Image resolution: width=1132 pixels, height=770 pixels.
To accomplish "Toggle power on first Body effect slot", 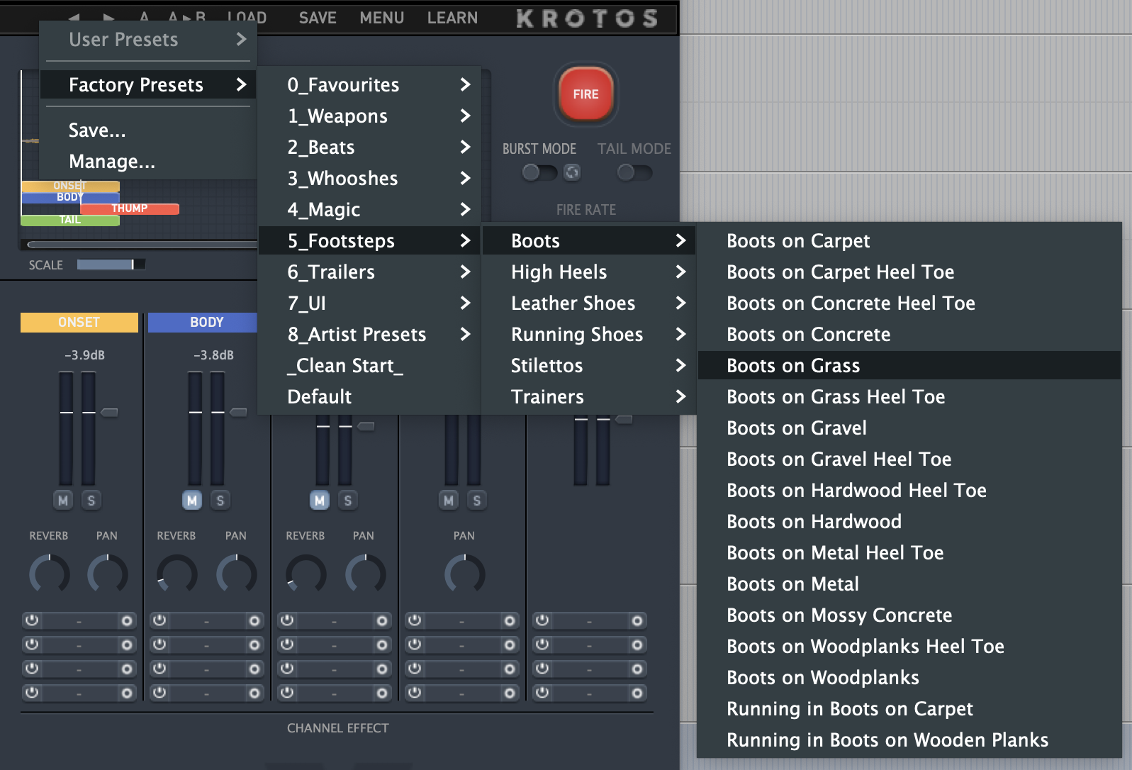I will pyautogui.click(x=159, y=621).
